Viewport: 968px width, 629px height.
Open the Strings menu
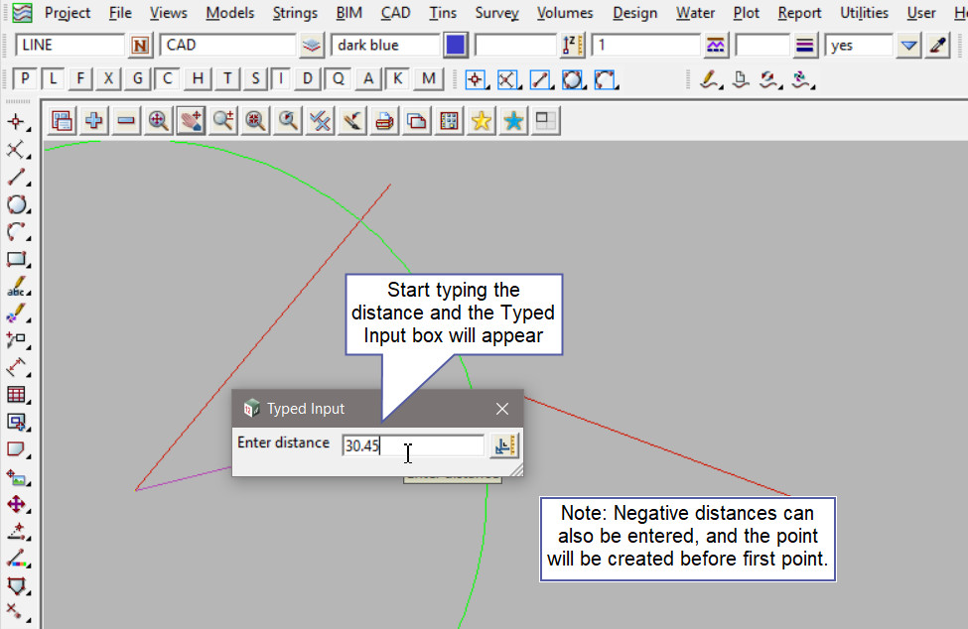pyautogui.click(x=295, y=13)
